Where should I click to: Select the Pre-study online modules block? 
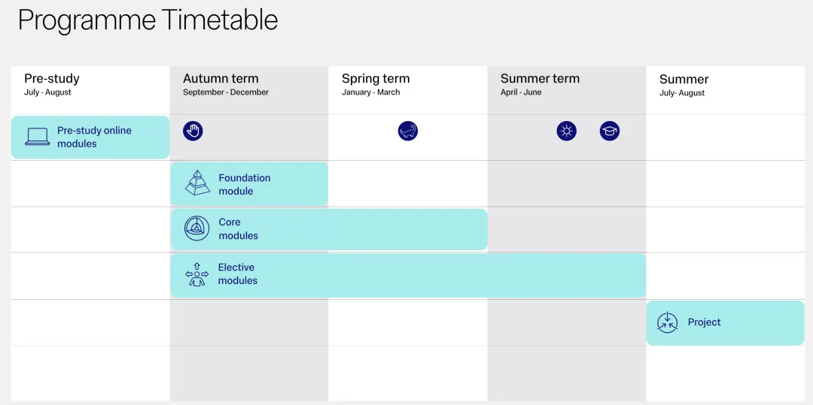[90, 137]
